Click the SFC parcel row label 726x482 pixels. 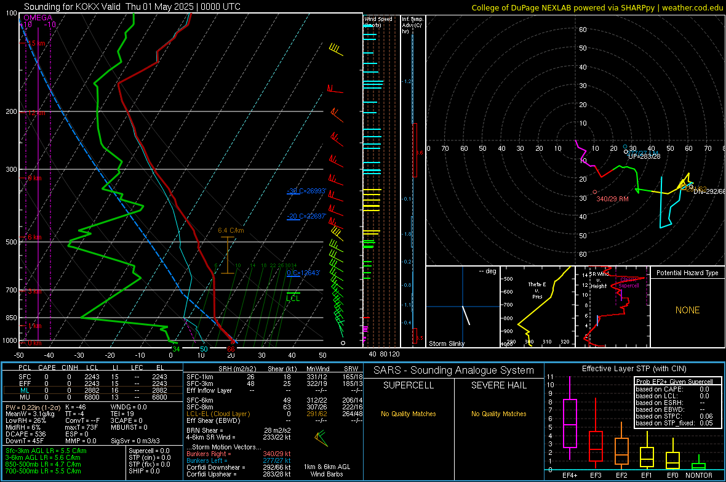tap(25, 377)
